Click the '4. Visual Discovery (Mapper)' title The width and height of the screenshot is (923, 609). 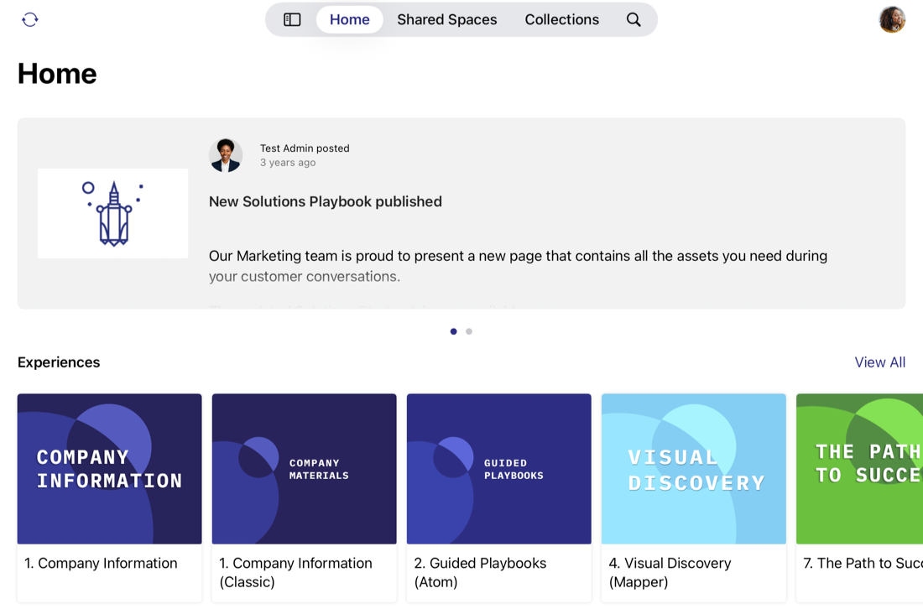(670, 572)
